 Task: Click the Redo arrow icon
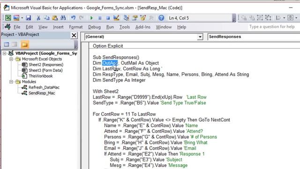click(x=82, y=18)
